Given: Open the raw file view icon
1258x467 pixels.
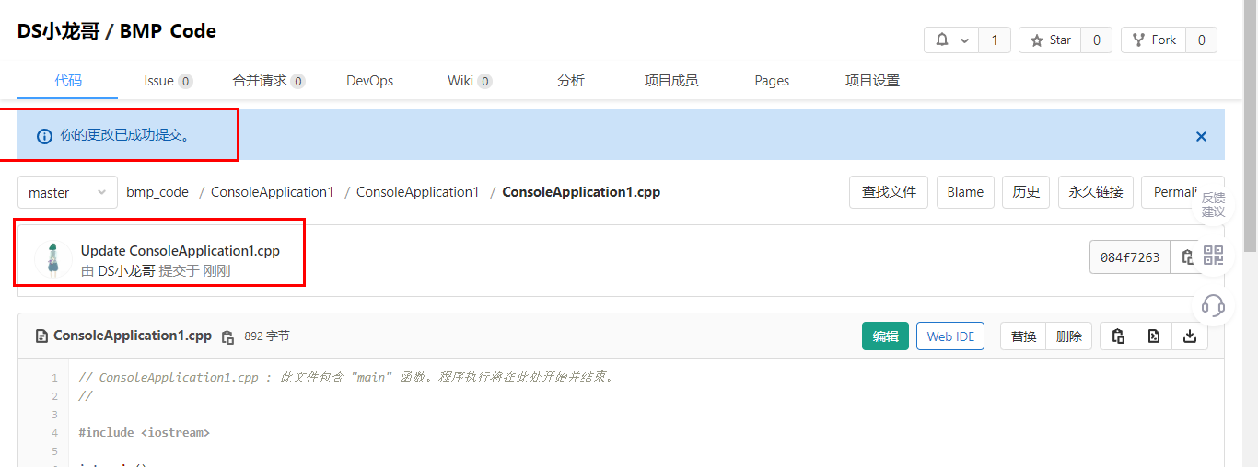Looking at the screenshot, I should tap(1154, 336).
